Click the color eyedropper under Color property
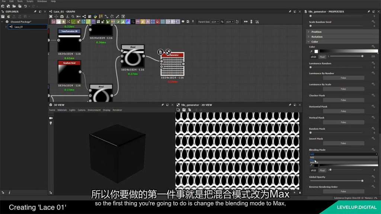 pyautogui.click(x=311, y=51)
